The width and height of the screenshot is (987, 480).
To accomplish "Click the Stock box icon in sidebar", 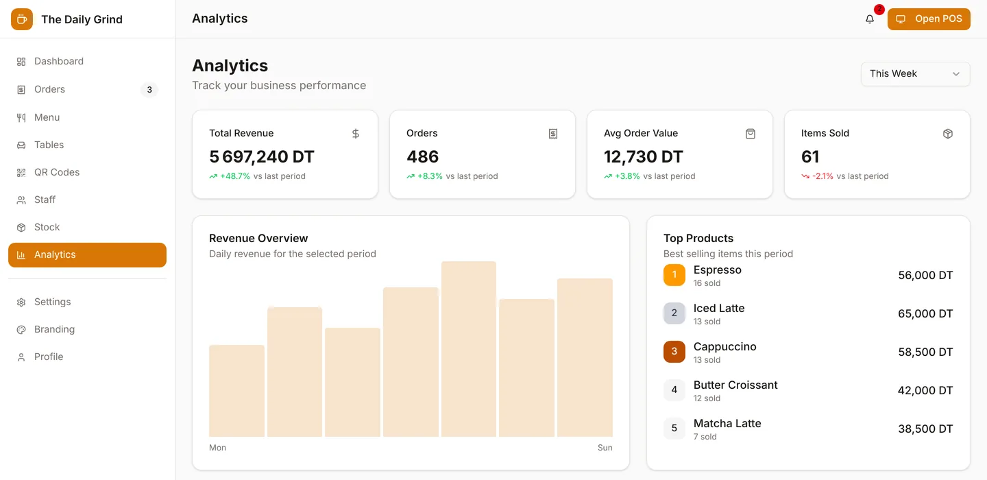I will 21,228.
